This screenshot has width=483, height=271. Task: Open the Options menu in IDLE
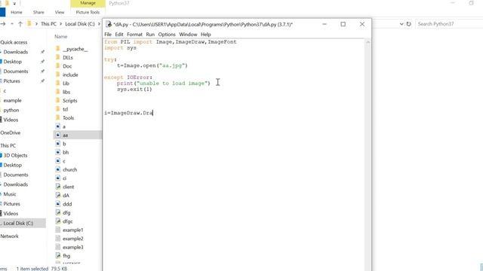(x=167, y=35)
